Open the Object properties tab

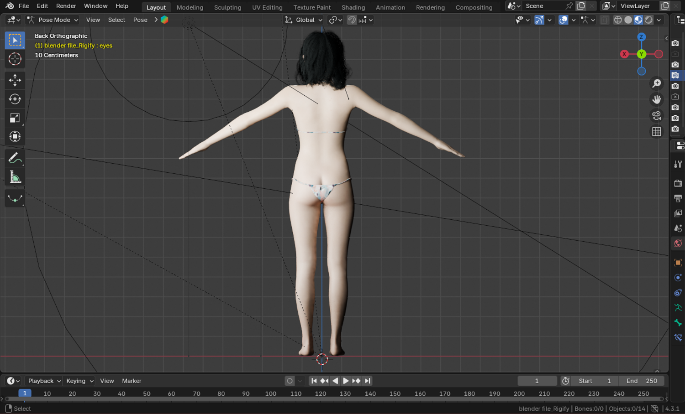(x=678, y=263)
